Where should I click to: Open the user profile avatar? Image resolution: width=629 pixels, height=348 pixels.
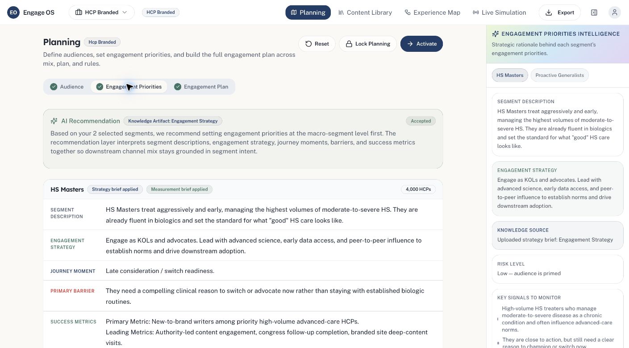tap(615, 13)
